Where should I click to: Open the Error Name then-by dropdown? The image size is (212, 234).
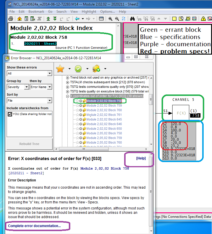click(x=50, y=87)
